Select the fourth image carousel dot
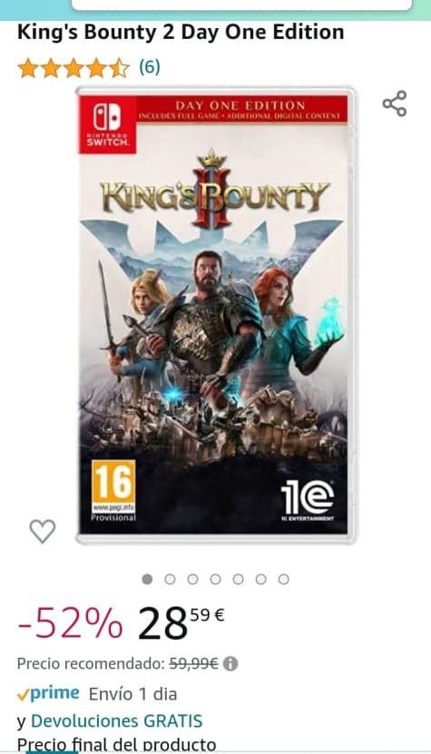Image resolution: width=431 pixels, height=754 pixels. tap(216, 579)
